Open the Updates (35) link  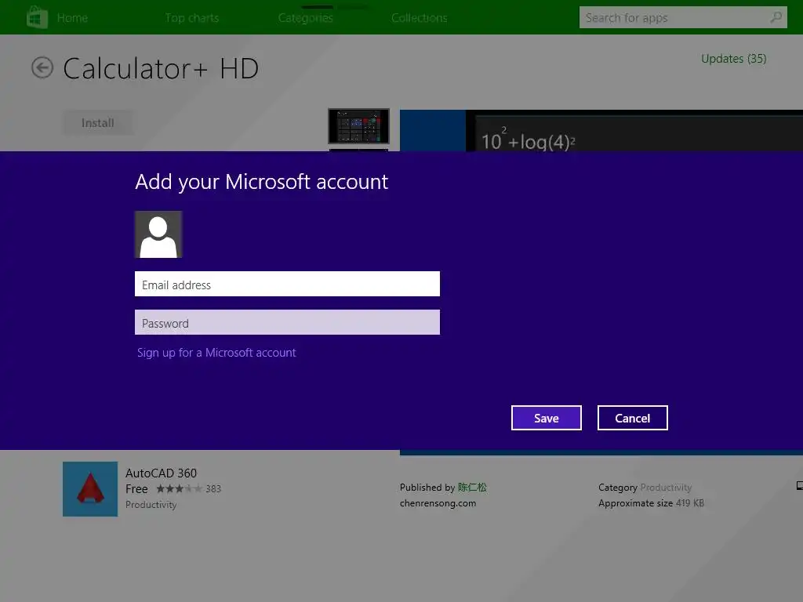[x=733, y=59]
